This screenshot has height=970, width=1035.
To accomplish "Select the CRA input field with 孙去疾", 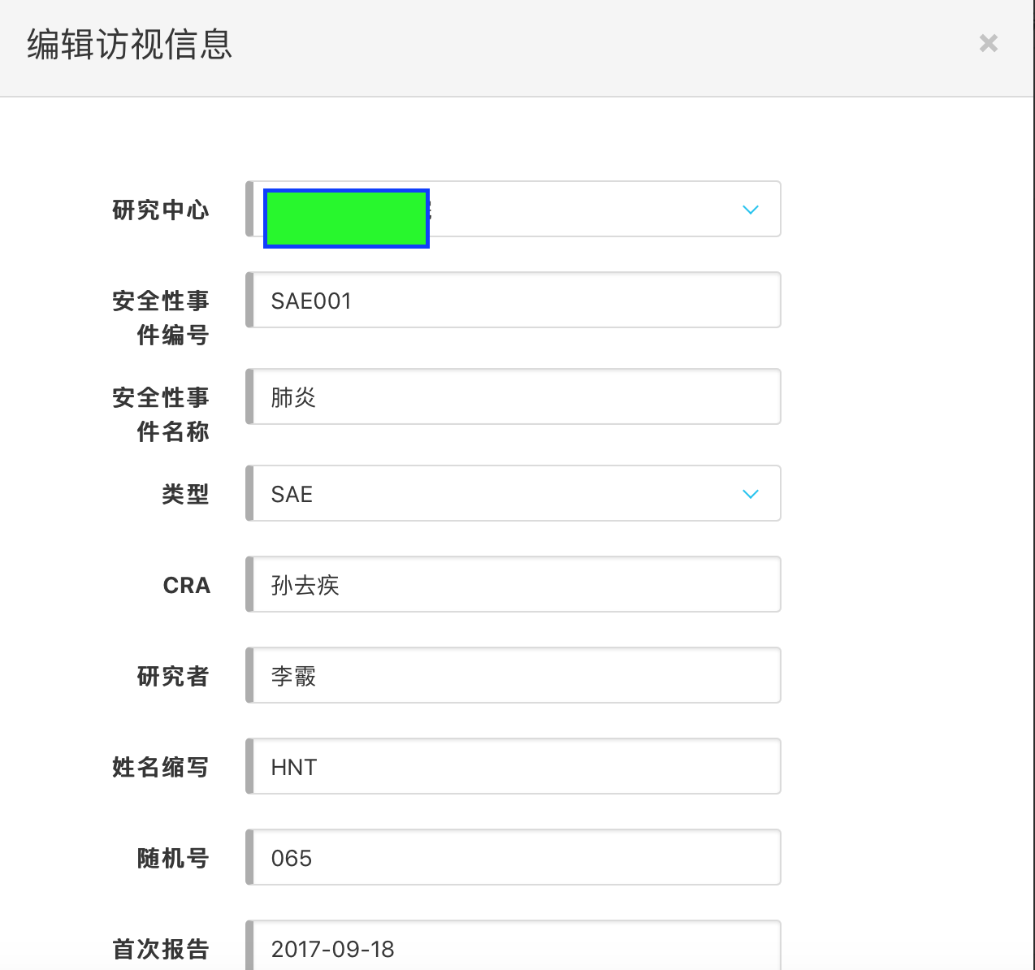I will click(x=515, y=585).
